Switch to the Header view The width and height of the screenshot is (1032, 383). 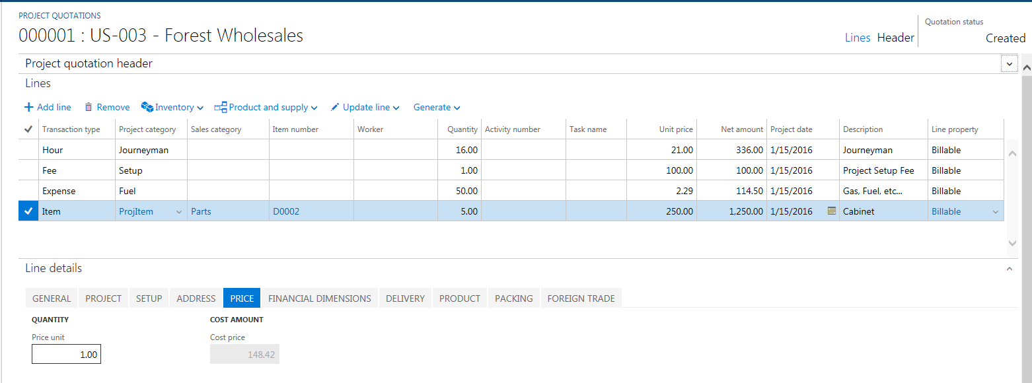click(895, 38)
